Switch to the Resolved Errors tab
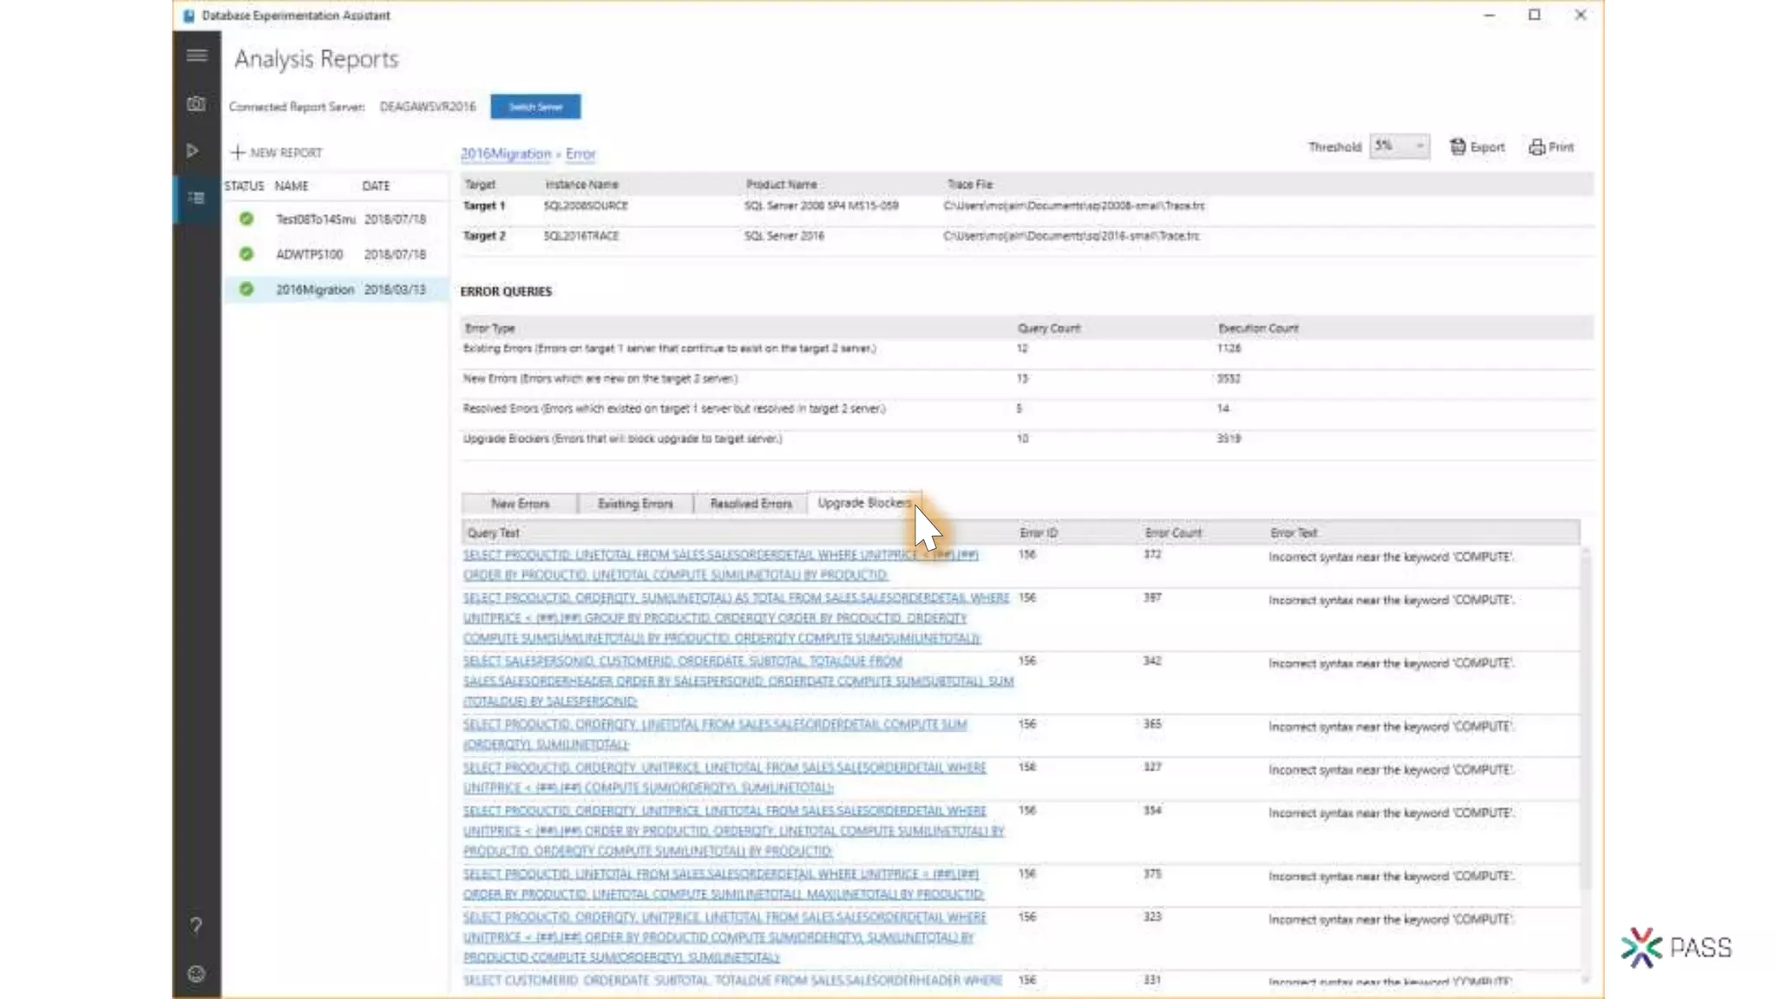Viewport: 1777px width, 999px height. pyautogui.click(x=751, y=504)
